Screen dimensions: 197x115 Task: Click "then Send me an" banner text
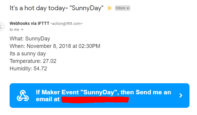tap(146, 92)
